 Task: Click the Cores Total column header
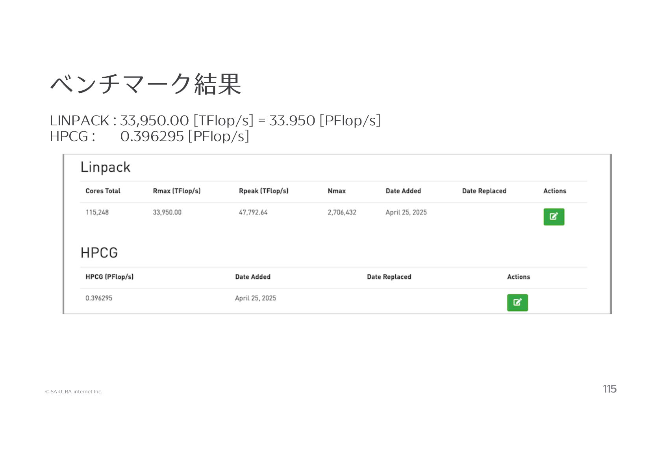pyautogui.click(x=103, y=191)
